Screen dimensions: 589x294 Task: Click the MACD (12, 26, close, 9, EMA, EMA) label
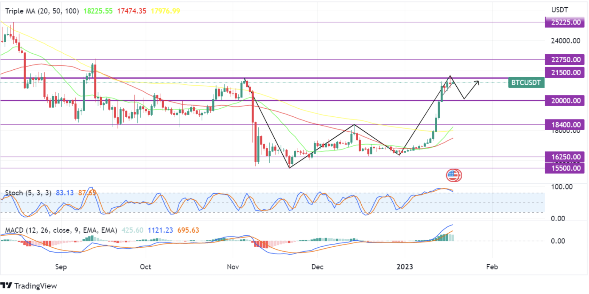[61, 230]
